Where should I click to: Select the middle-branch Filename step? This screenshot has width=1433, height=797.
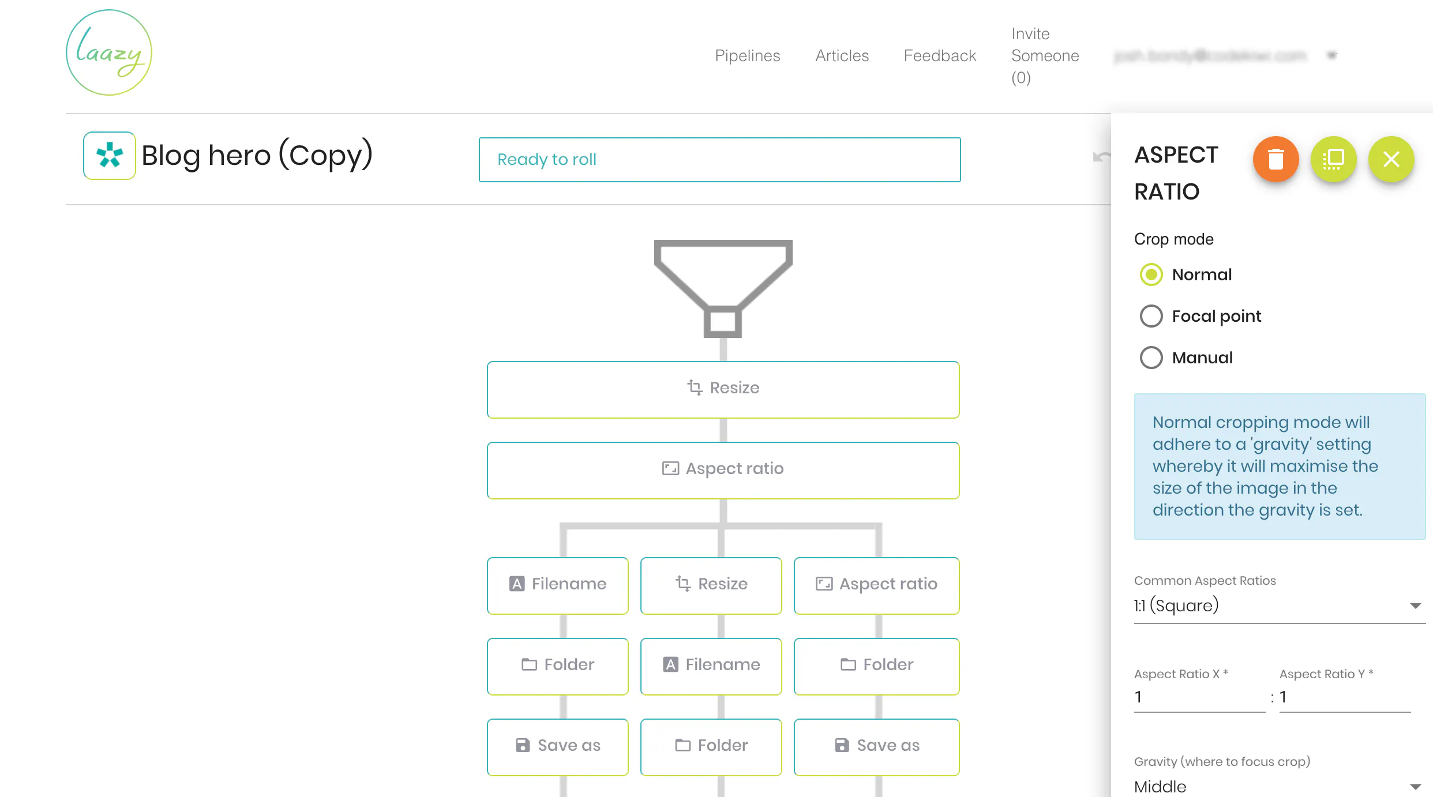tap(711, 666)
